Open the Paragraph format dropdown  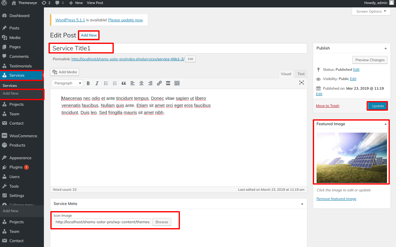[x=67, y=83]
